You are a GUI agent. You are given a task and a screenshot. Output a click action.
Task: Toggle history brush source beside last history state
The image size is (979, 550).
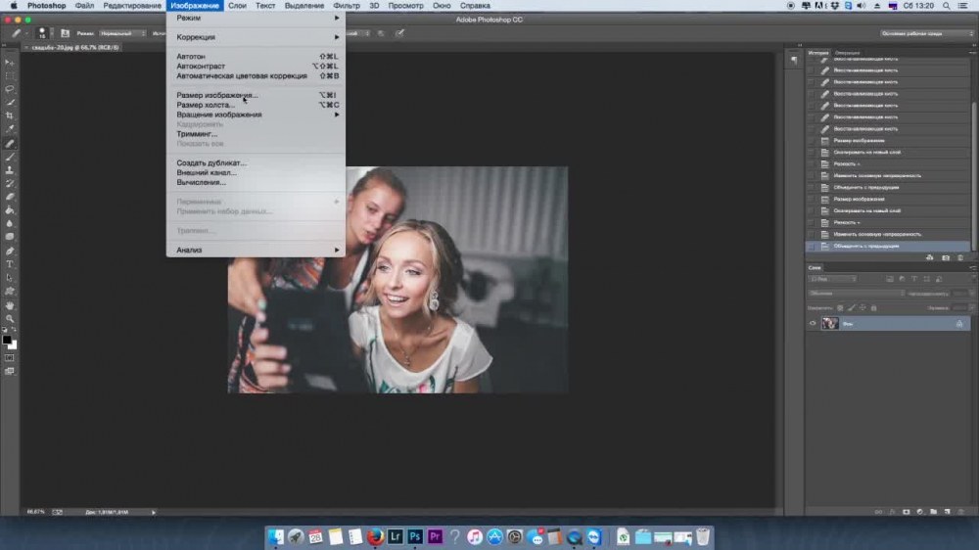click(812, 246)
